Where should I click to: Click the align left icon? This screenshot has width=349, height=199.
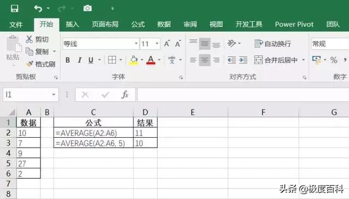[193, 60]
